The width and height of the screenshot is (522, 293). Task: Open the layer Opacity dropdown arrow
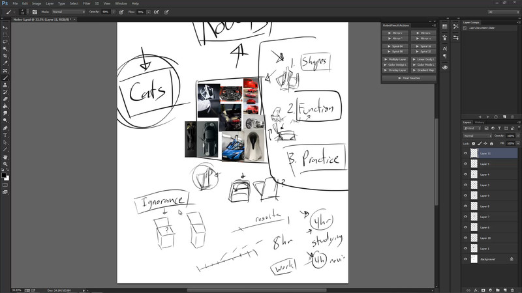(x=517, y=136)
